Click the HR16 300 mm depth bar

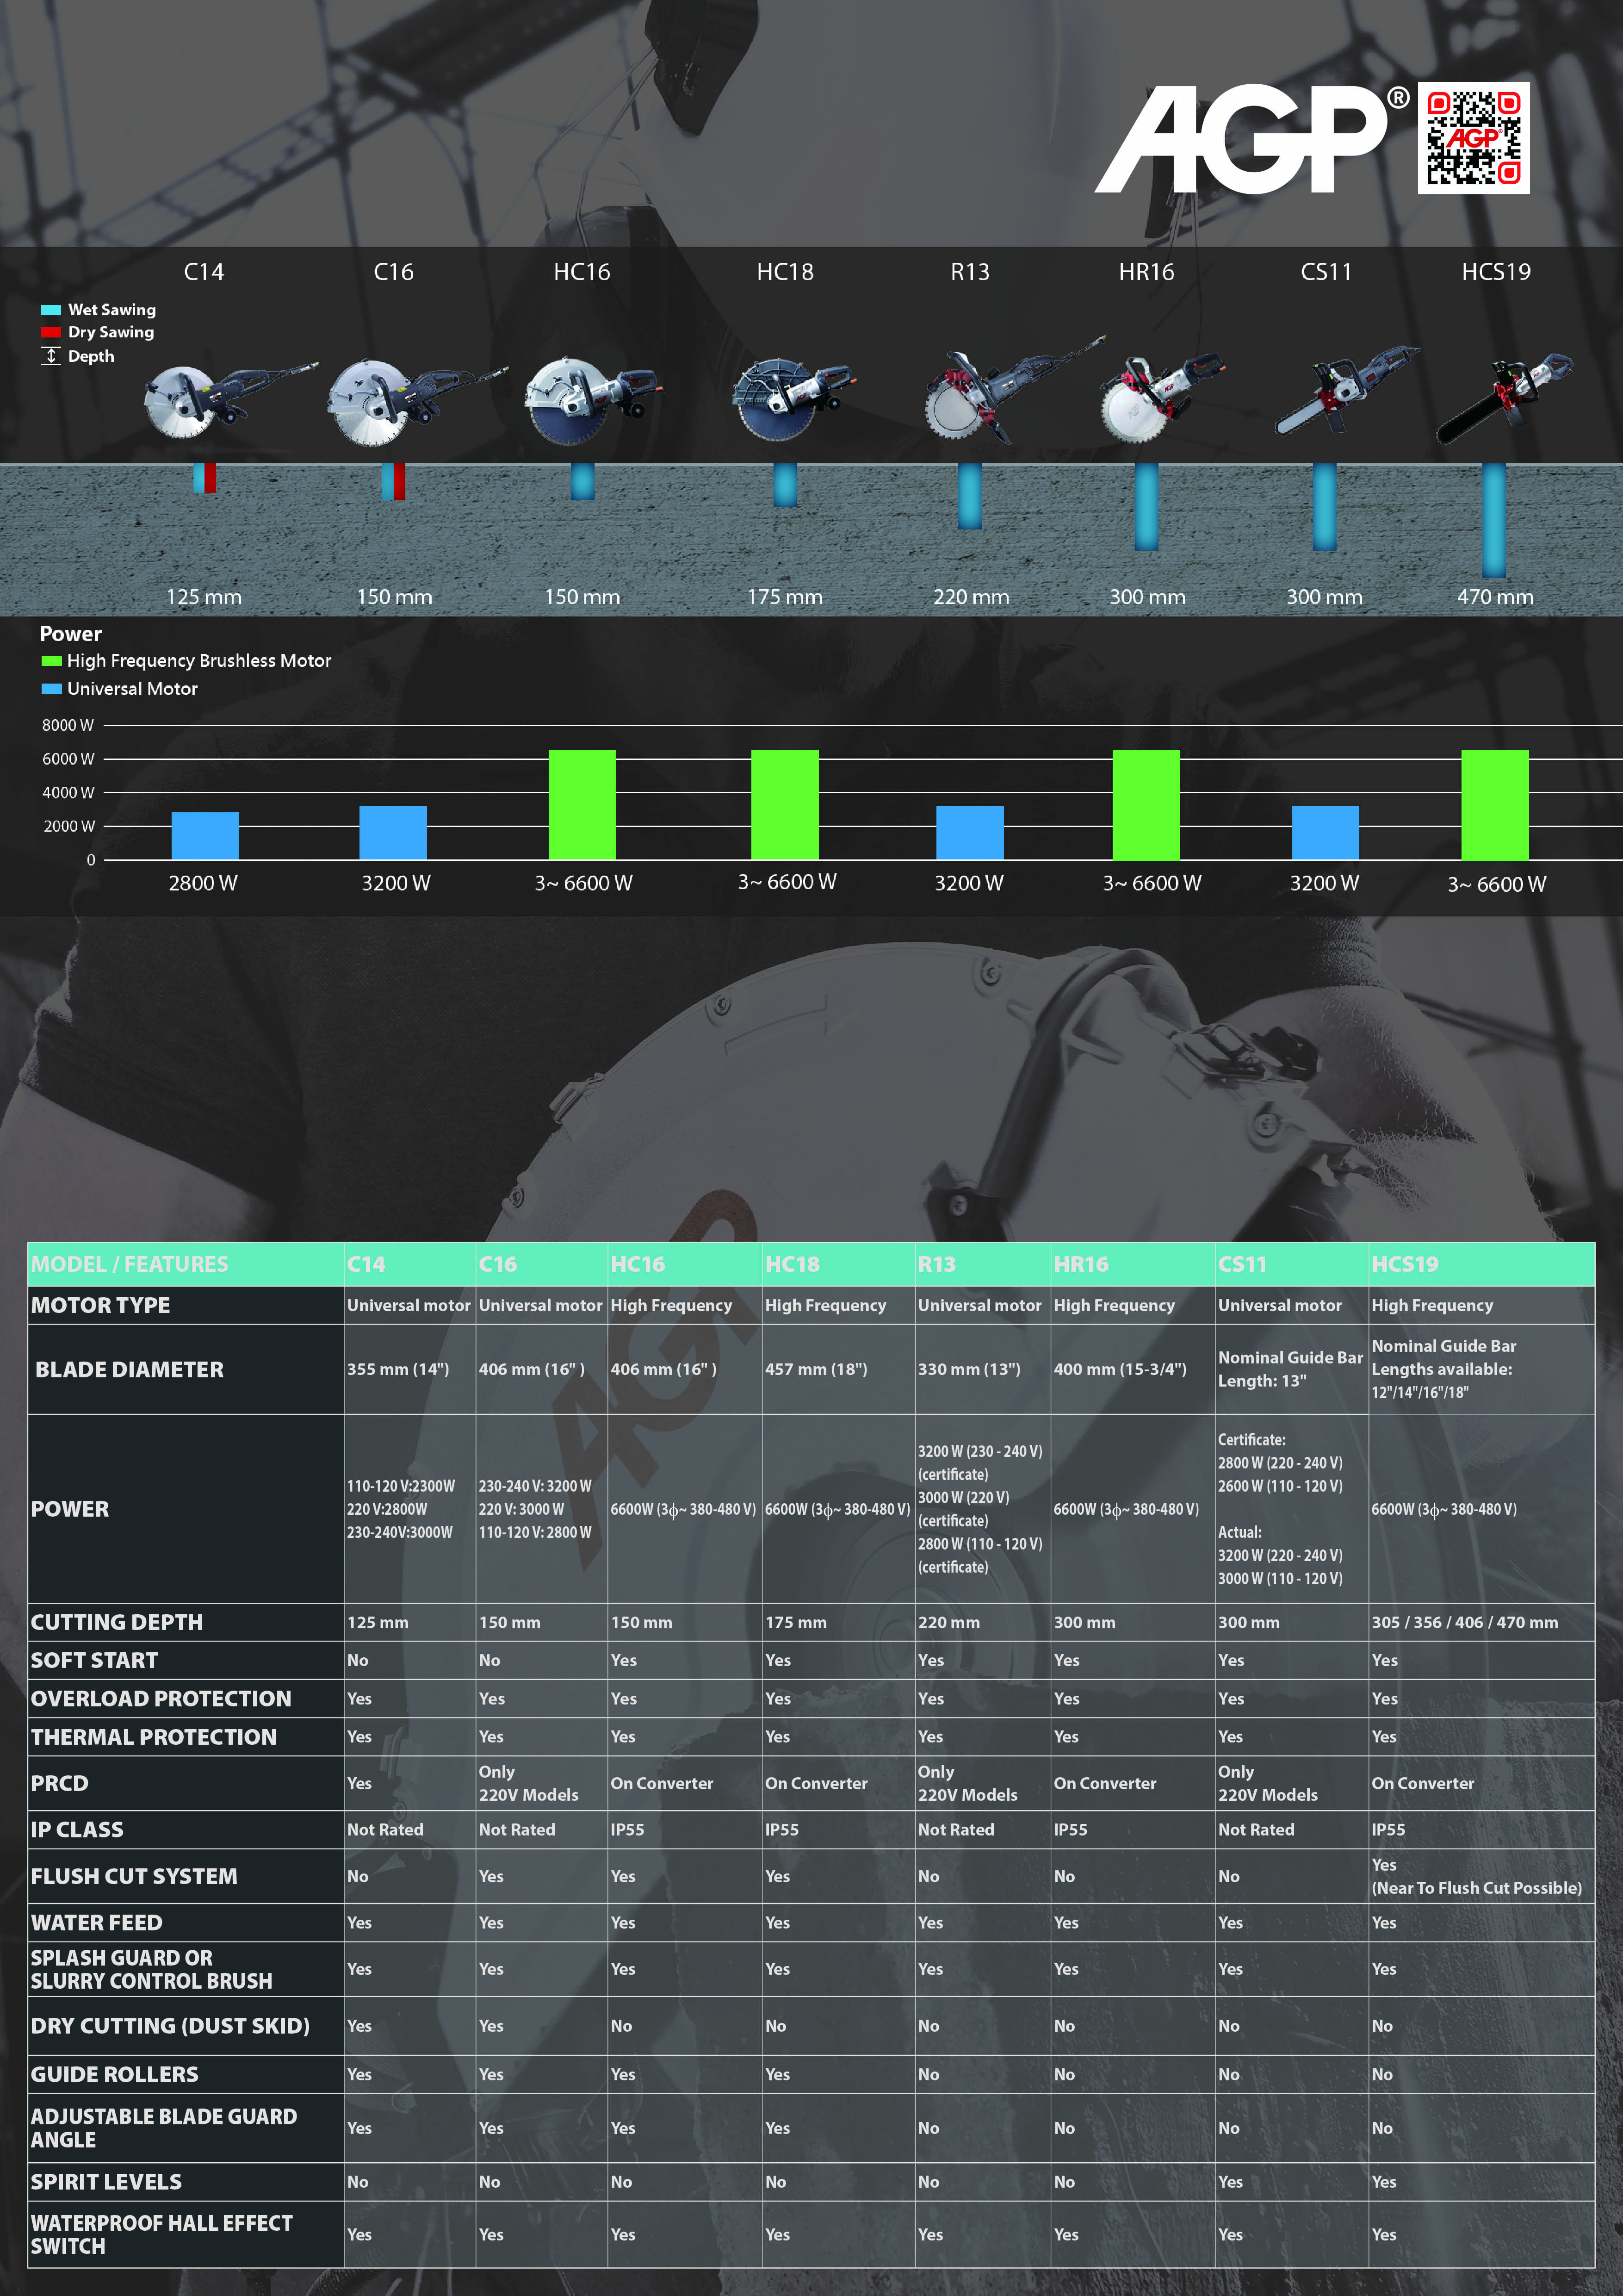pyautogui.click(x=1146, y=506)
